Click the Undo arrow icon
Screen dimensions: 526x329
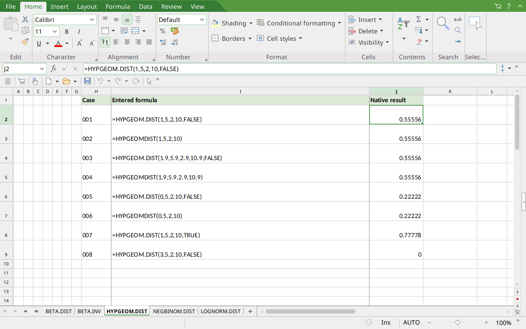click(100, 81)
